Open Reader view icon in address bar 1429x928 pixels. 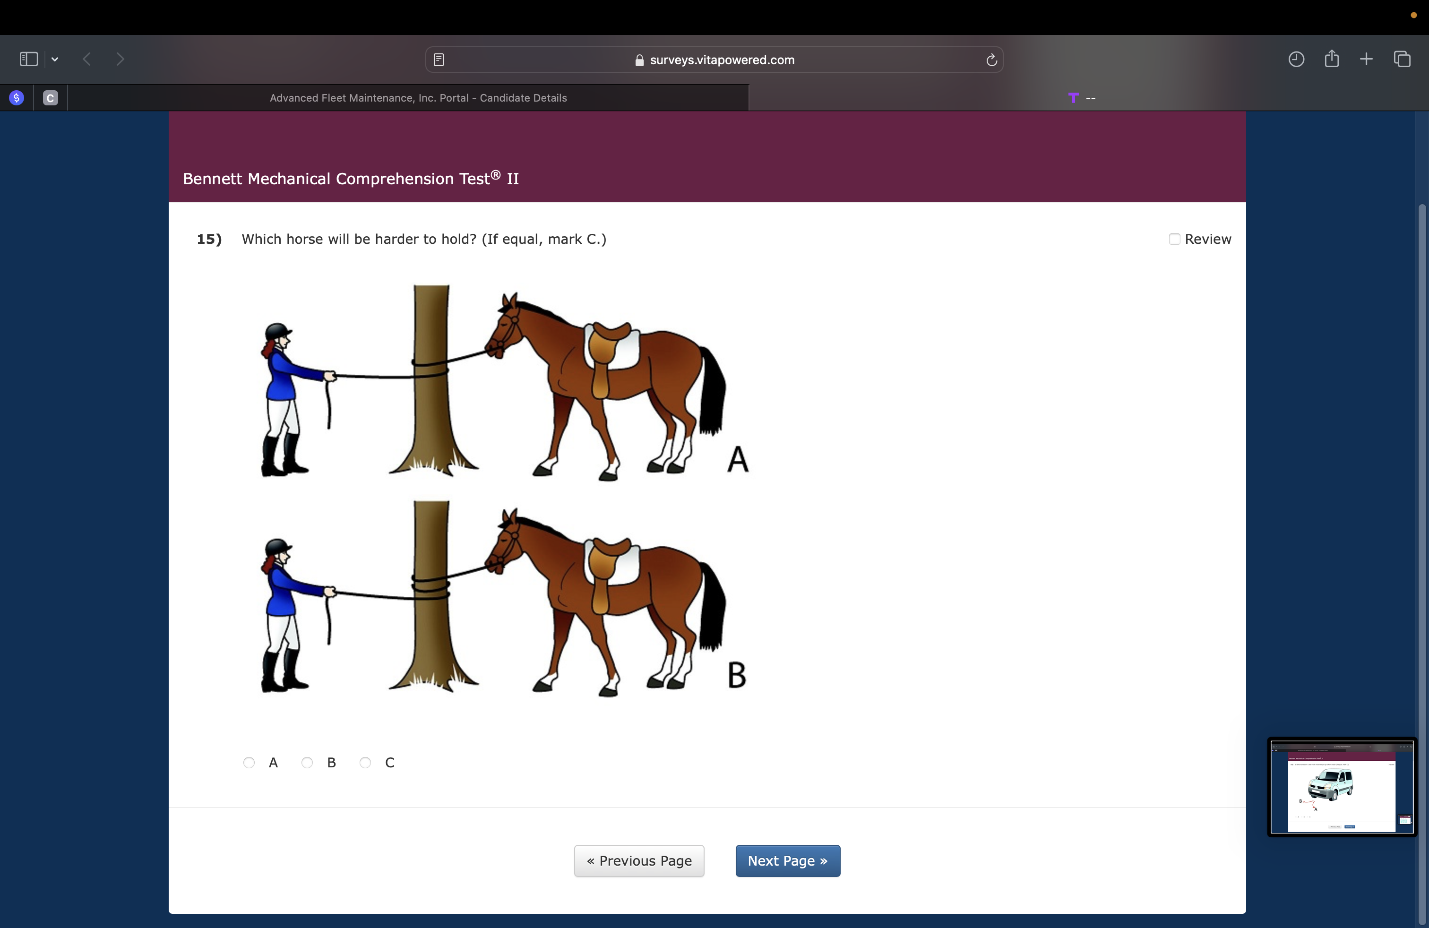pos(439,60)
